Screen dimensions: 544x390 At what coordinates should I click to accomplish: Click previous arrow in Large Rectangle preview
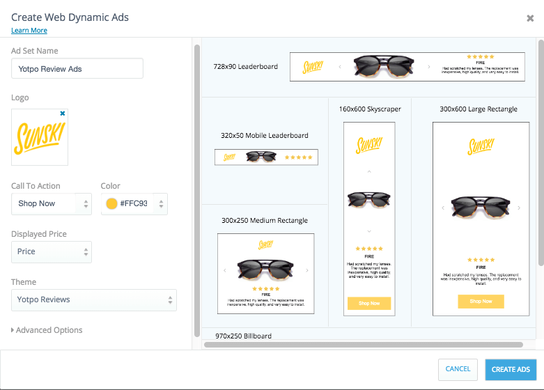click(x=443, y=208)
